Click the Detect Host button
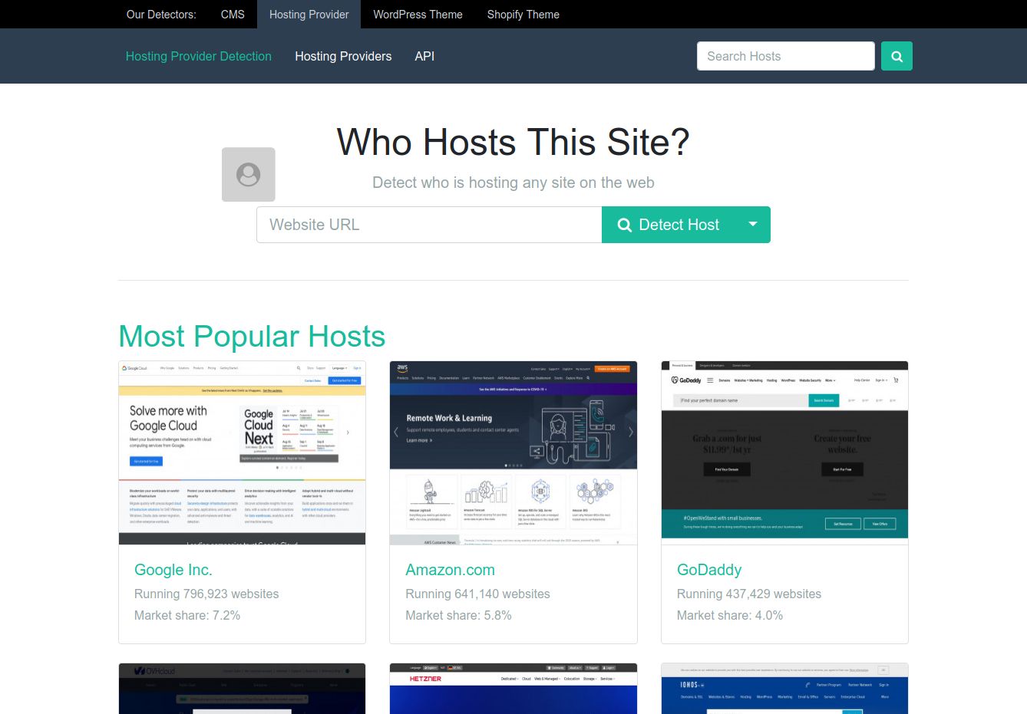This screenshot has width=1027, height=714. pos(669,225)
